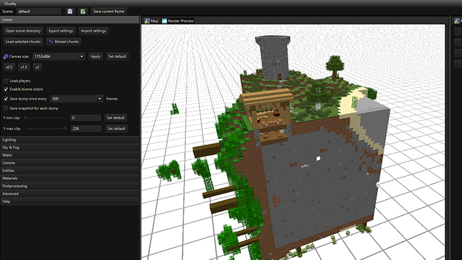The image size is (462, 260).
Task: Enable the Load players checkbox
Action: (6, 81)
